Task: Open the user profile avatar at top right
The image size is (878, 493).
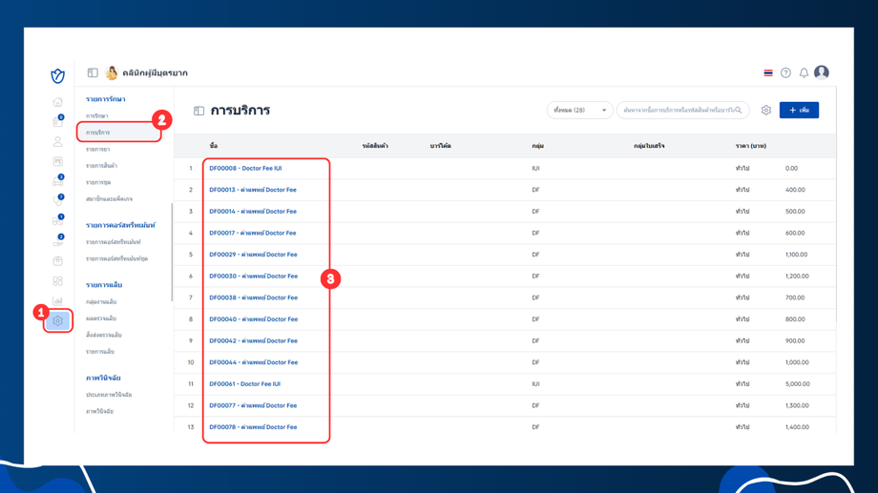Action: pos(822,72)
